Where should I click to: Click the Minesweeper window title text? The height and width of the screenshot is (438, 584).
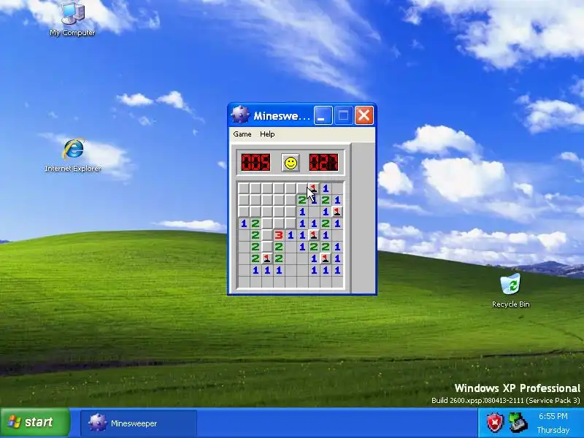pos(282,116)
